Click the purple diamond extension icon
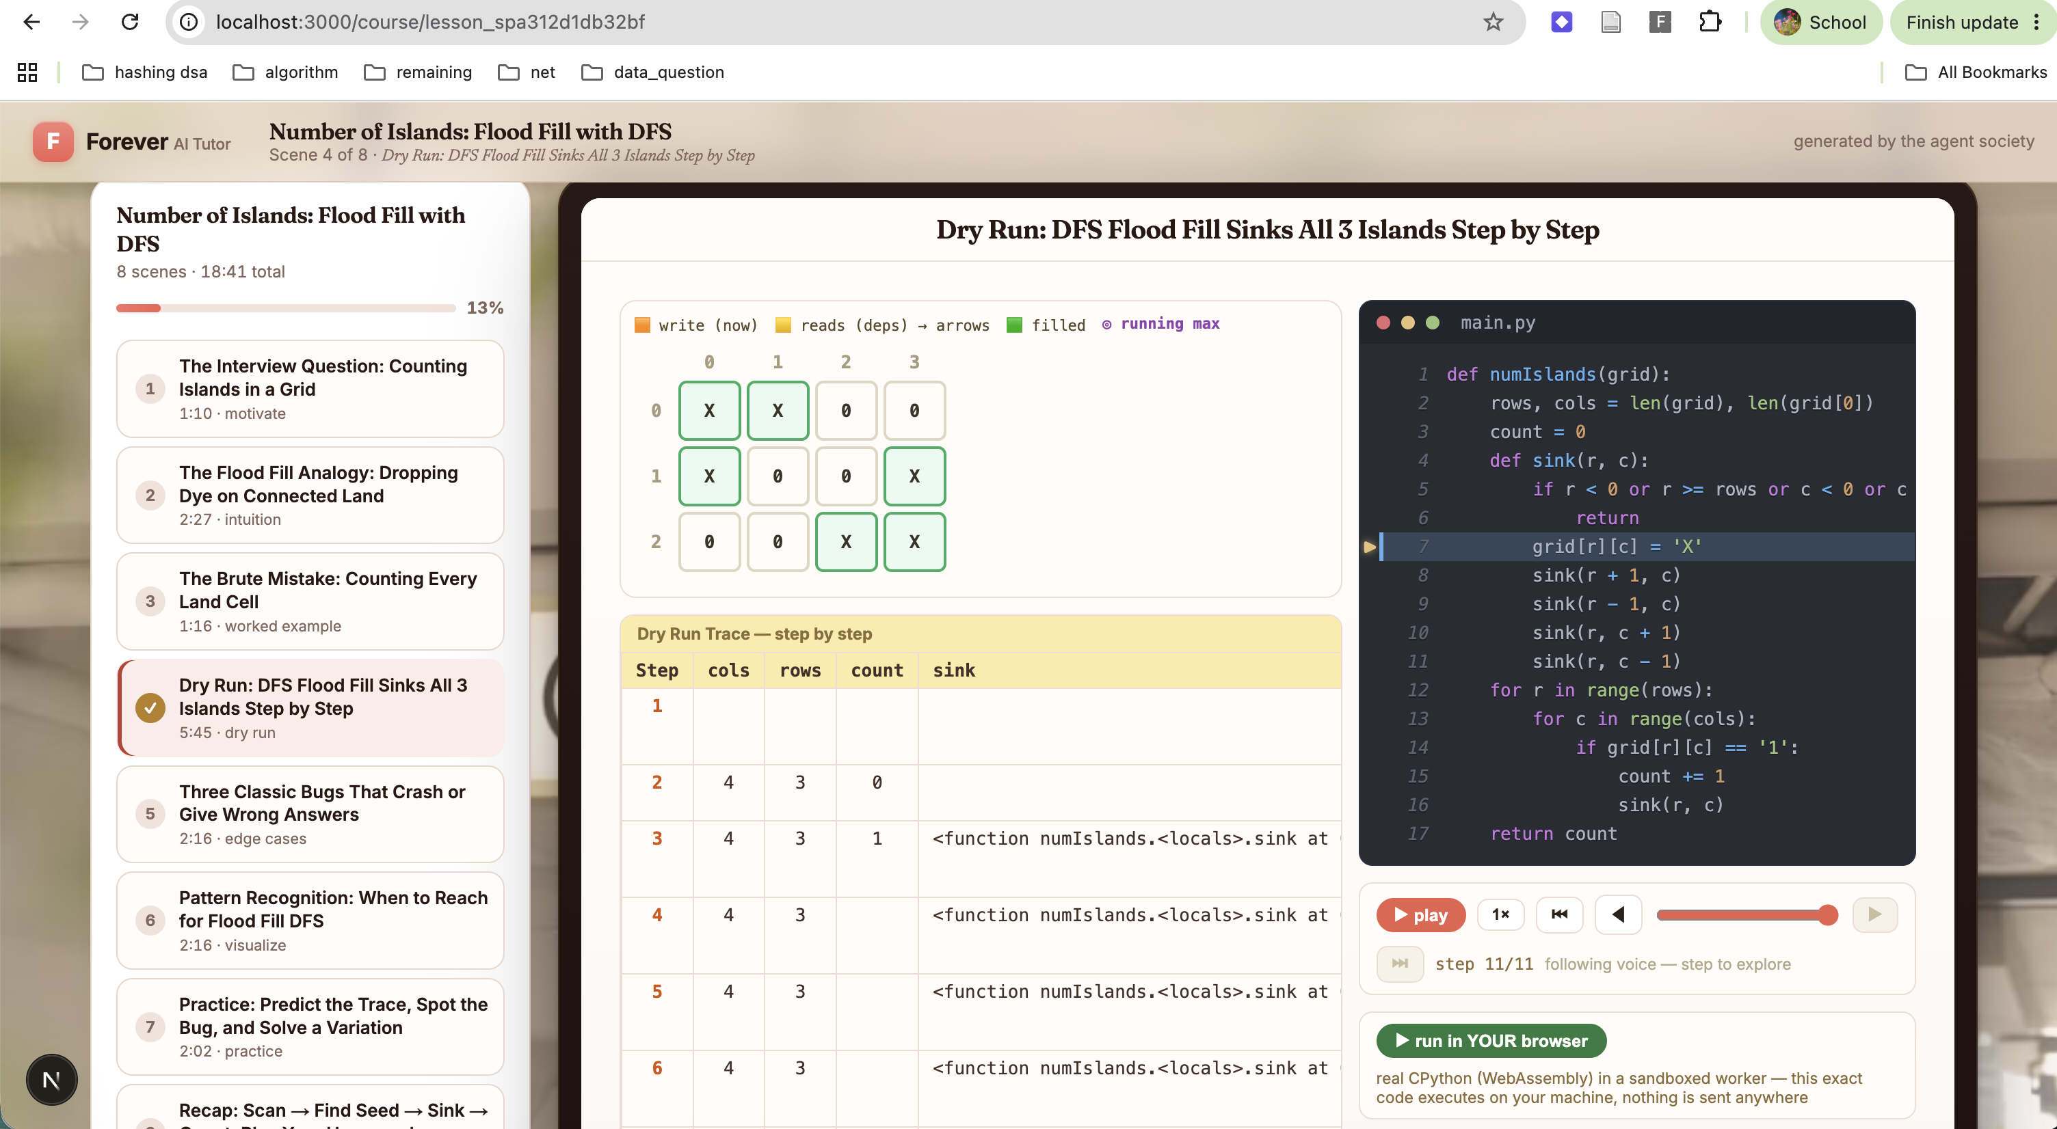Viewport: 2057px width, 1129px height. pyautogui.click(x=1561, y=22)
